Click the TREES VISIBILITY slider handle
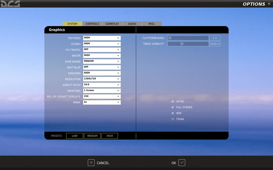This screenshot has height=170, width=273. tap(182, 44)
